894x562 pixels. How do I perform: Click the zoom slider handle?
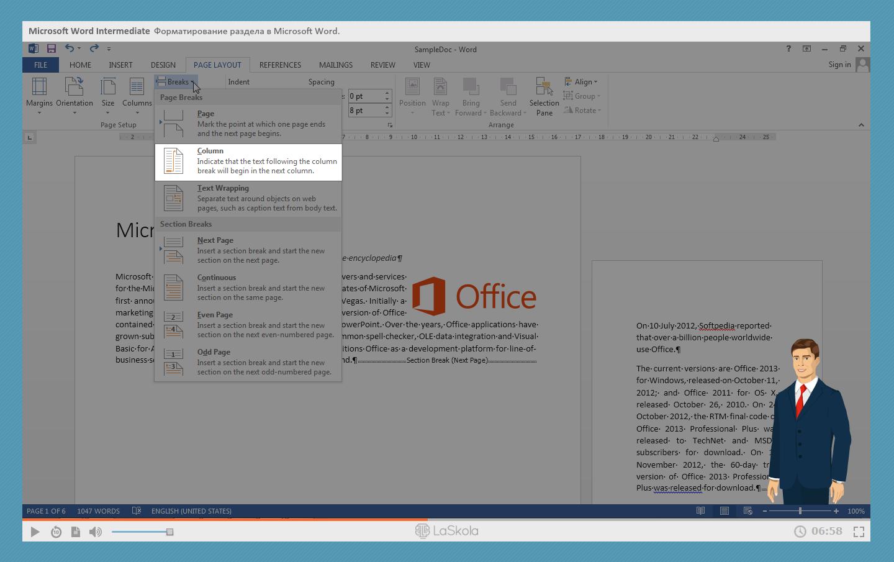coord(800,511)
